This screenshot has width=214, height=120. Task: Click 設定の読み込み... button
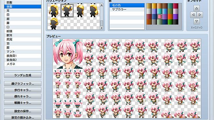click(x=23, y=117)
